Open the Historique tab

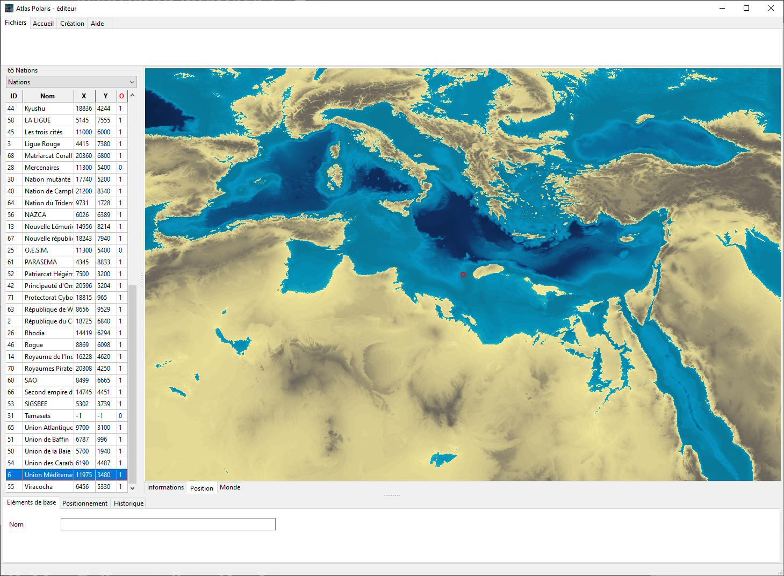pos(129,503)
